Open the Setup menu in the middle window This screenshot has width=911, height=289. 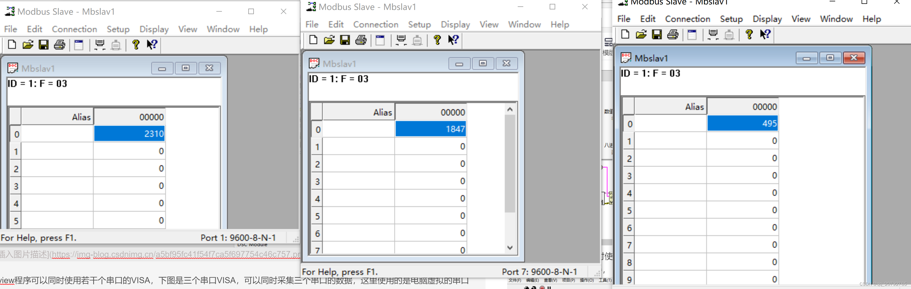(419, 24)
